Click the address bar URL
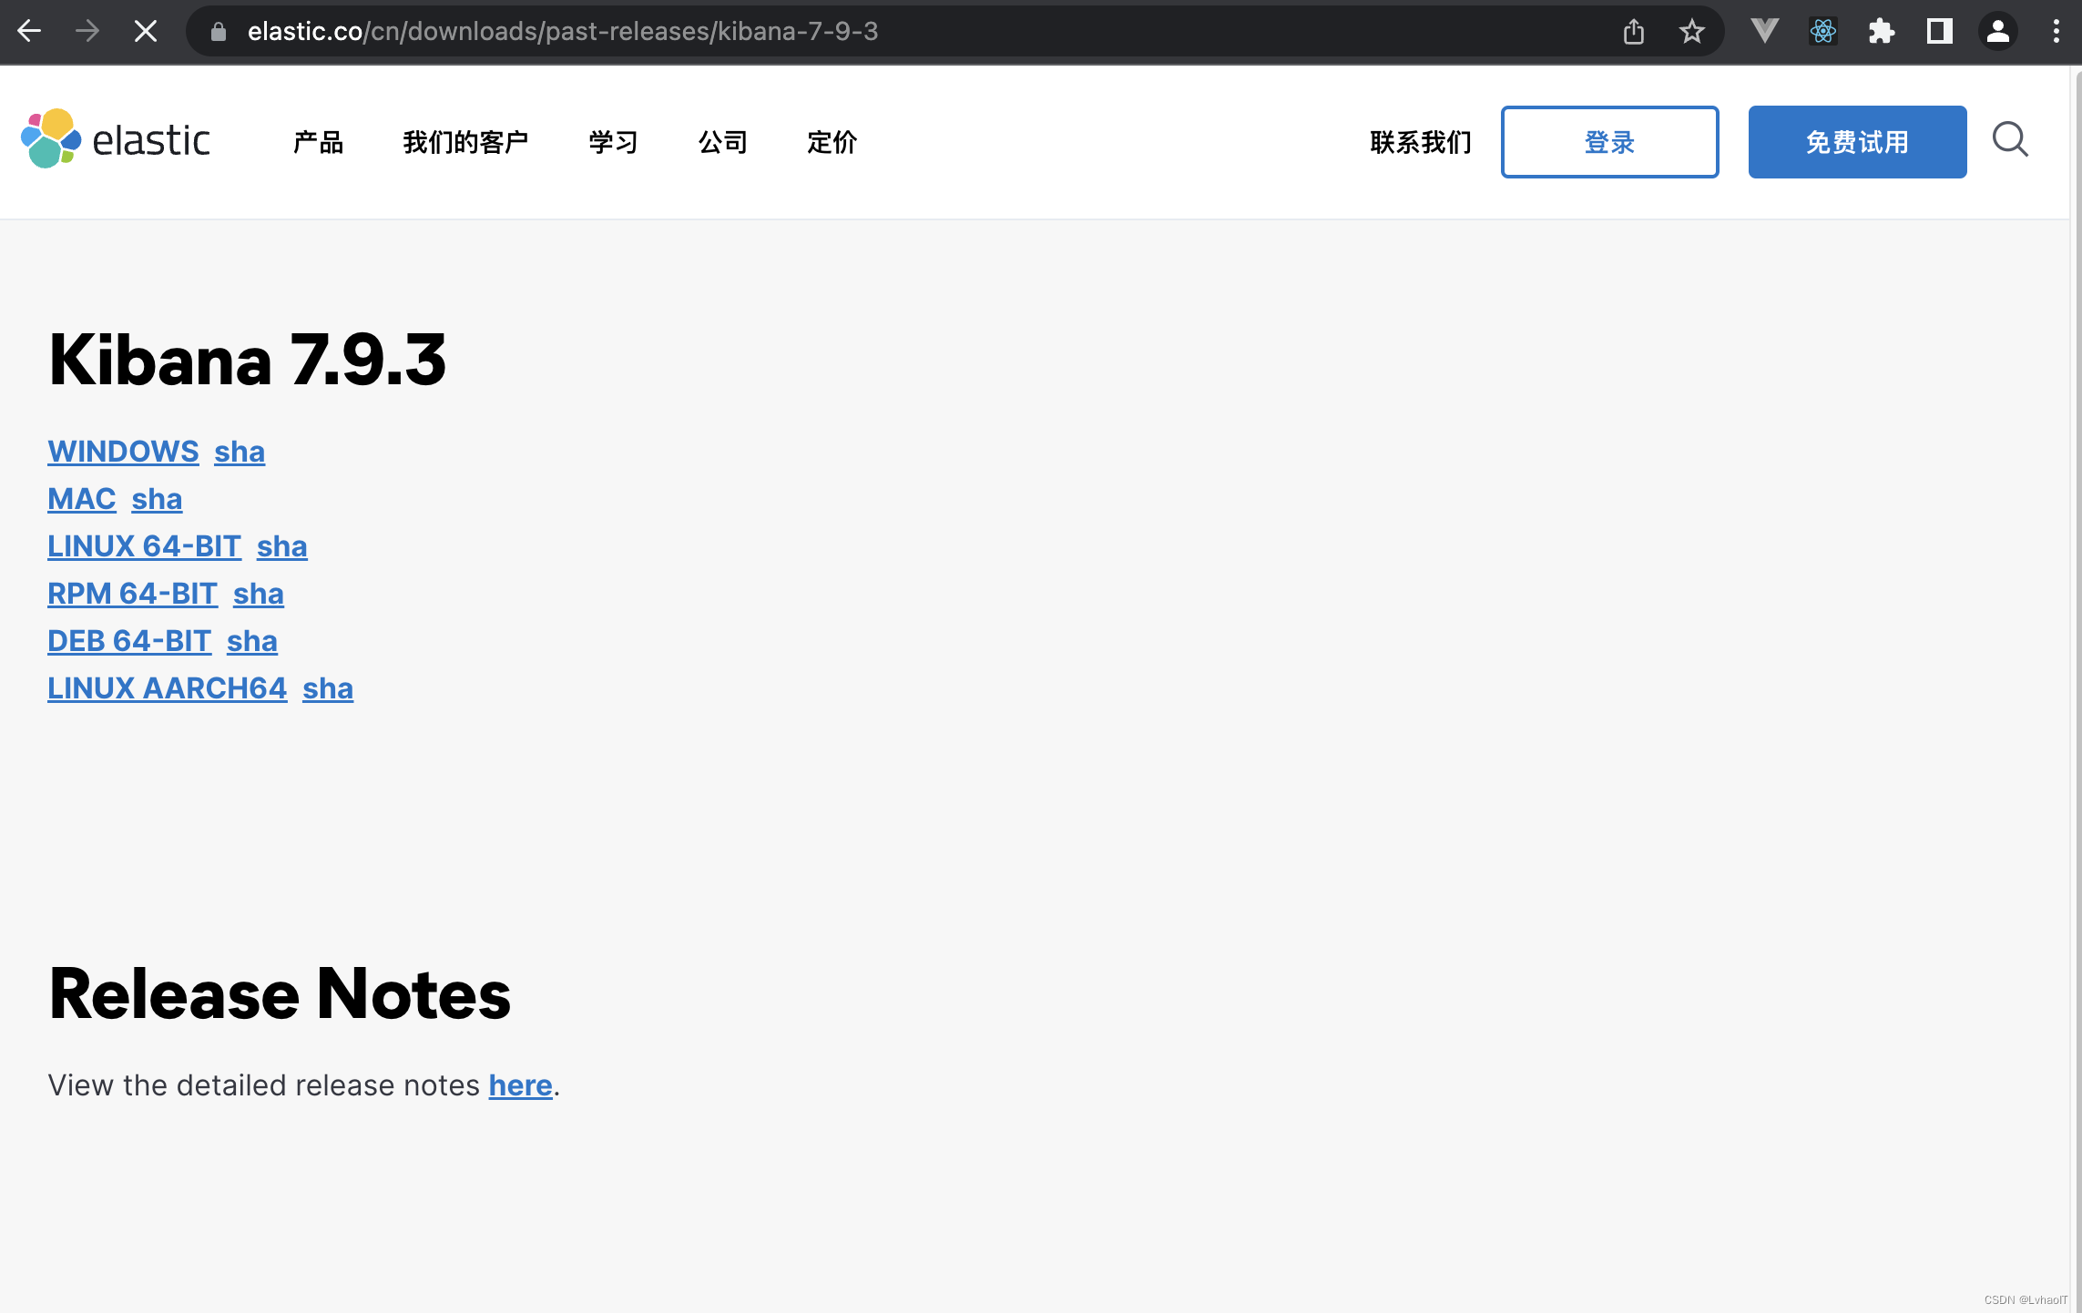This screenshot has height=1313, width=2082. tap(562, 31)
